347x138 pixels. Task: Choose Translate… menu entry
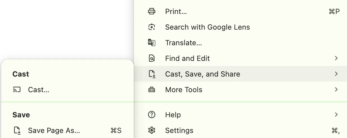pyautogui.click(x=240, y=43)
